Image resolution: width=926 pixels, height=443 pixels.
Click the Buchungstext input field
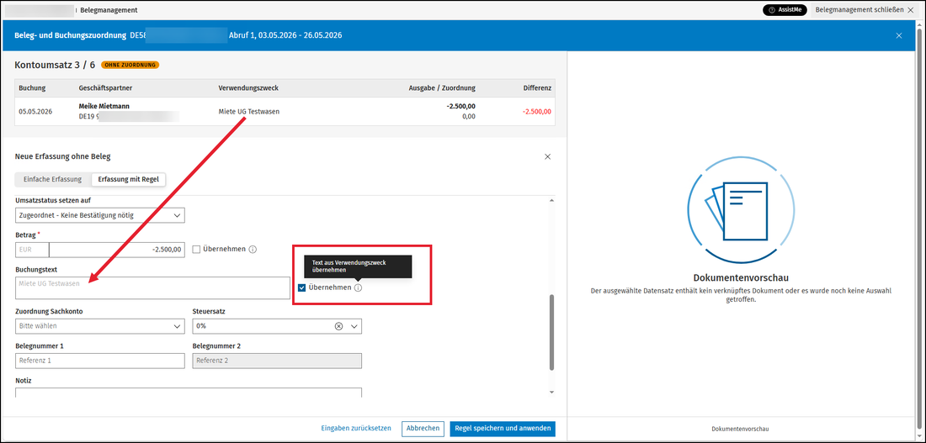(152, 287)
